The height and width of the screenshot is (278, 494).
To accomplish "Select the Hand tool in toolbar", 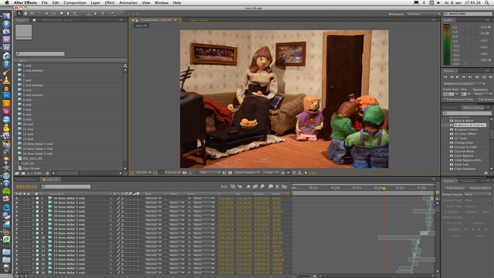I will (x=26, y=14).
